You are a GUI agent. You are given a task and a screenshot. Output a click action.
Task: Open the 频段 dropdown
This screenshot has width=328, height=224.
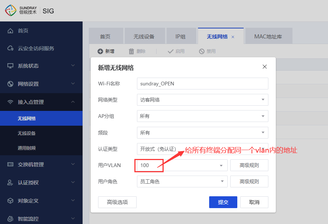203,132
